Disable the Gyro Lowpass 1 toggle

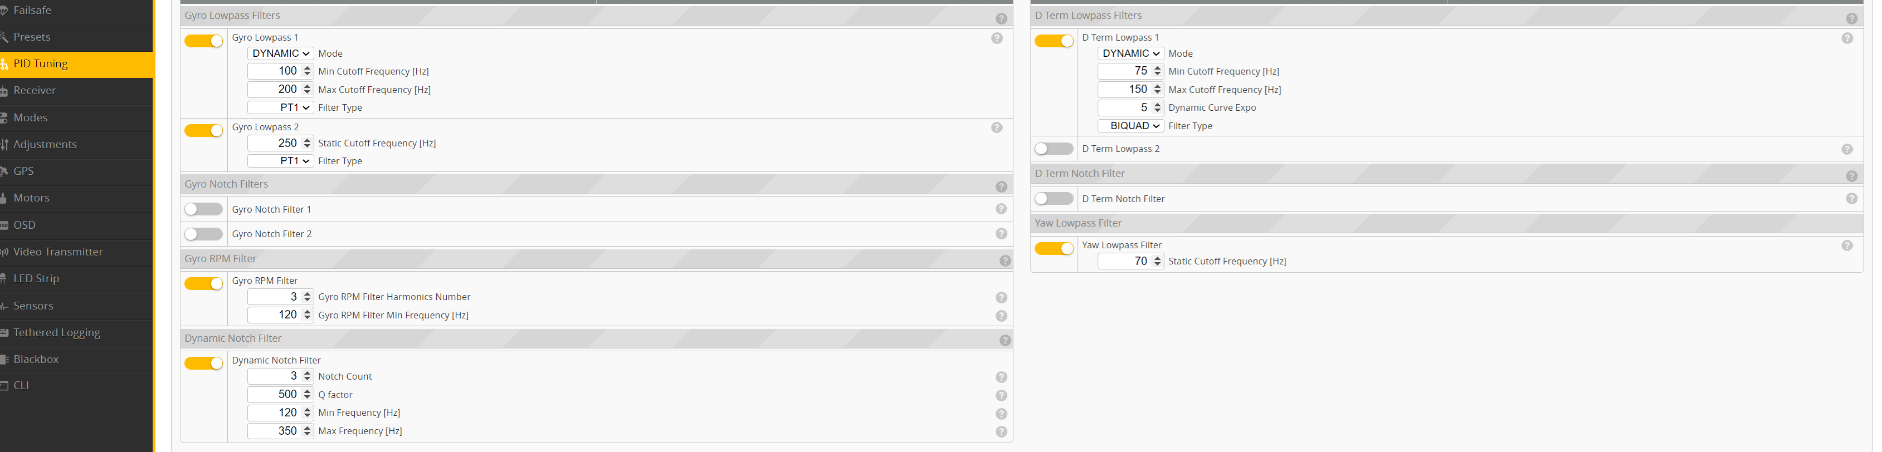coord(204,41)
